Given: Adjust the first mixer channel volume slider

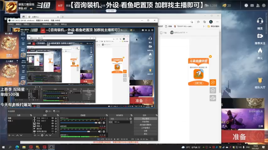Looking at the screenshot, I should pyautogui.click(x=79, y=123).
